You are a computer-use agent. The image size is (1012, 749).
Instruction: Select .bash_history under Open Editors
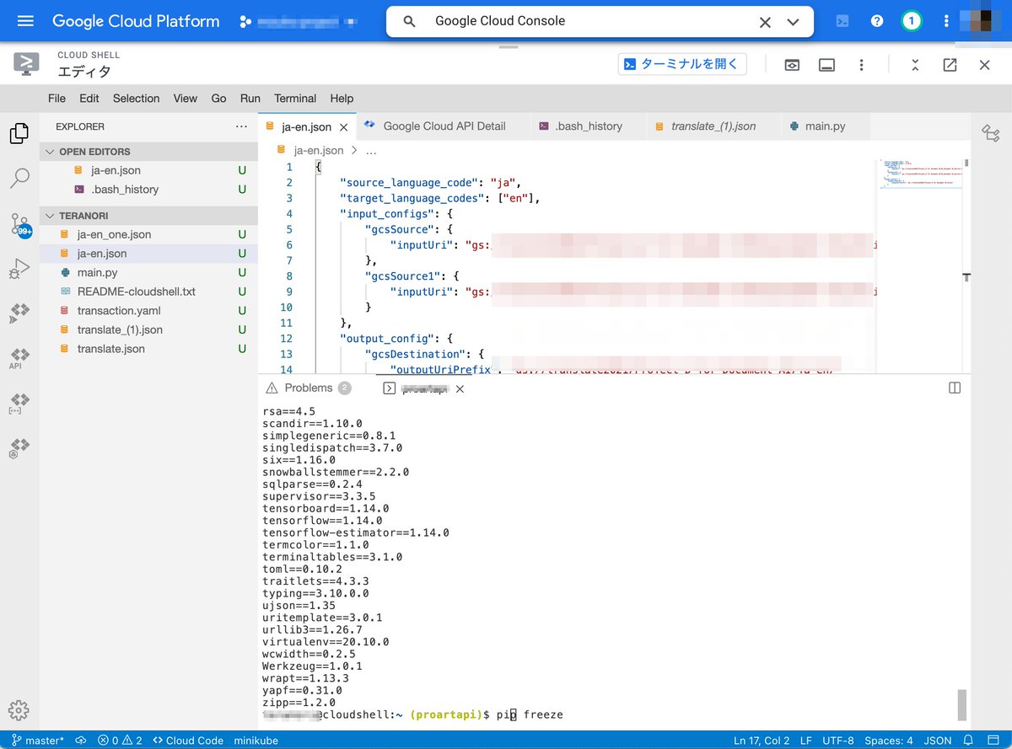pos(148,190)
